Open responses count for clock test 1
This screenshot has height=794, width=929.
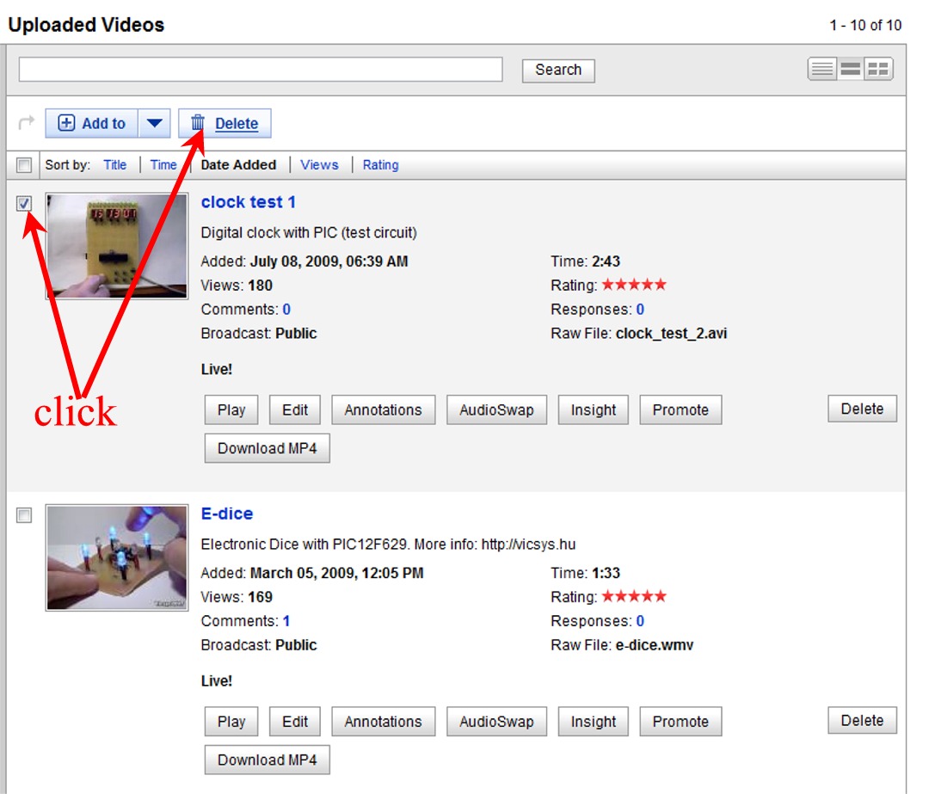point(641,310)
